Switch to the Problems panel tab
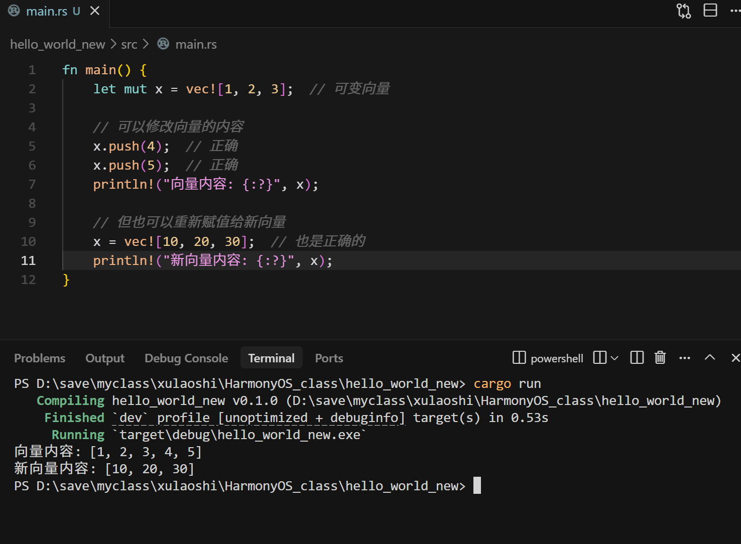Image resolution: width=741 pixels, height=544 pixels. 40,358
